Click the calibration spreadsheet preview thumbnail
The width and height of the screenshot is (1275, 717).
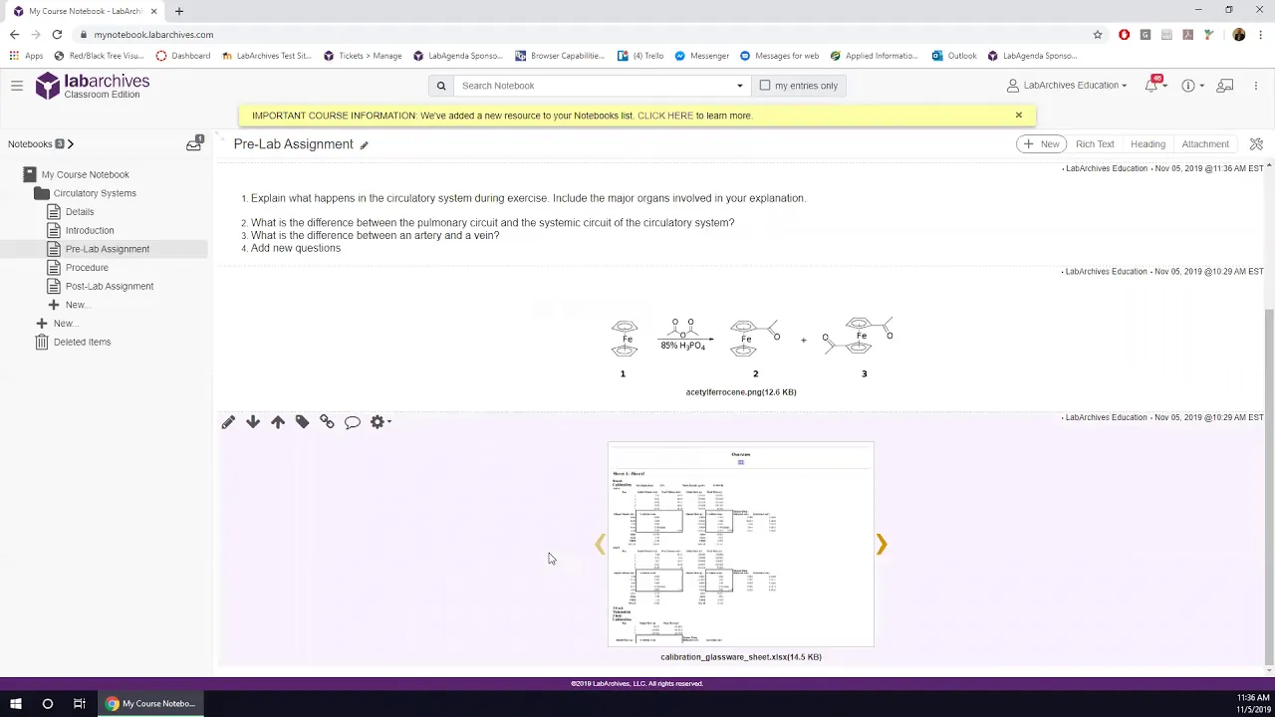click(741, 545)
